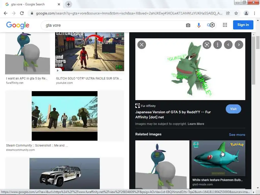Open GLITCH SOLO OTR video thumbnail
This screenshot has width=260, height=195.
(90, 52)
